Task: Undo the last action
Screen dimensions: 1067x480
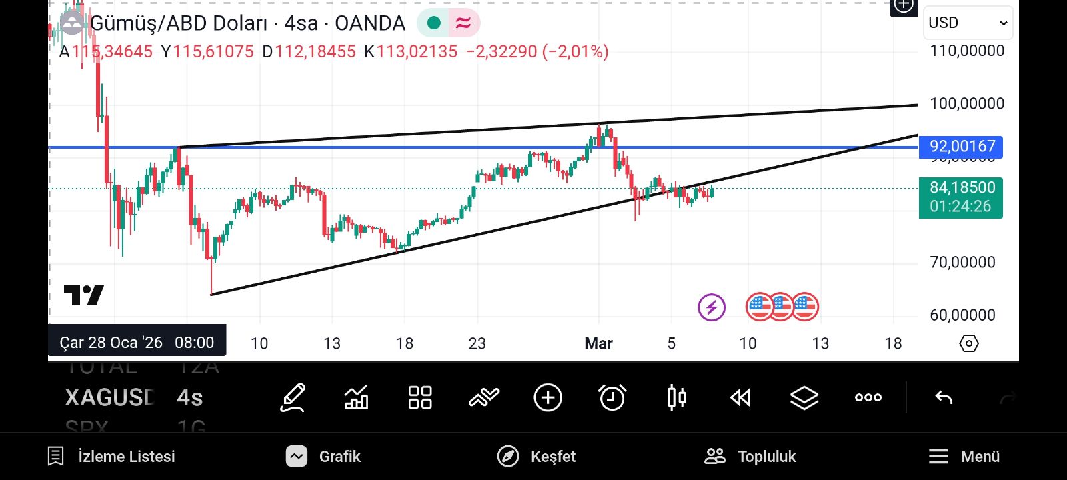Action: [944, 398]
